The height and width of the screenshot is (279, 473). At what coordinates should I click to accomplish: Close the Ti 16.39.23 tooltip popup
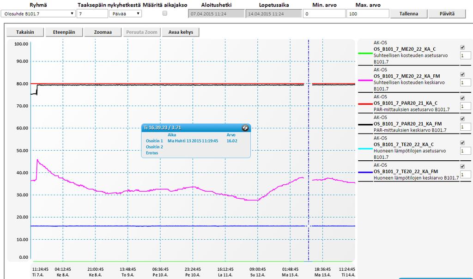click(x=245, y=128)
